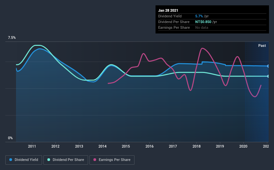
Task: Click the 2012 x-axis label
Action: tap(55, 146)
